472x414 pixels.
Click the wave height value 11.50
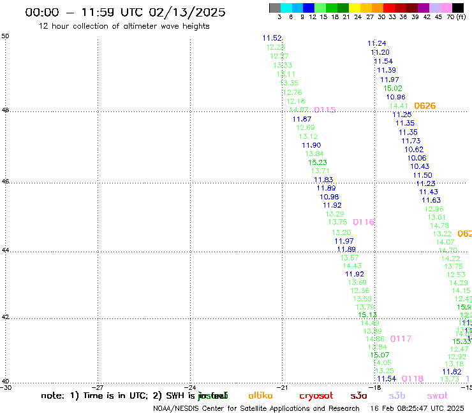click(423, 175)
